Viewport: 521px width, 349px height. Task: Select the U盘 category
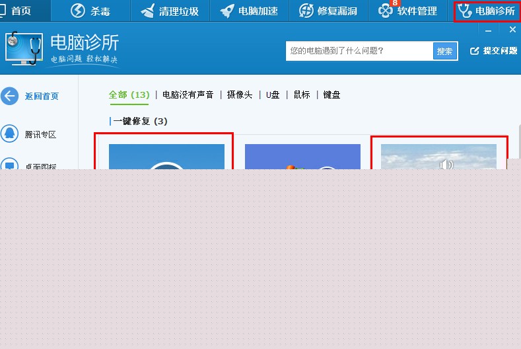(x=273, y=95)
